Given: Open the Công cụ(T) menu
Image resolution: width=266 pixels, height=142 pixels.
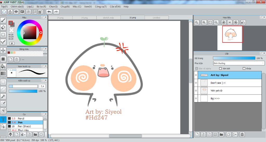Looking at the screenshot, I should coord(101,6).
